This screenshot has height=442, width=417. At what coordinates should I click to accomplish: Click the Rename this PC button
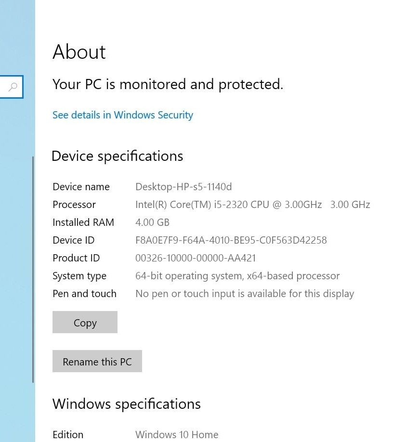point(97,361)
